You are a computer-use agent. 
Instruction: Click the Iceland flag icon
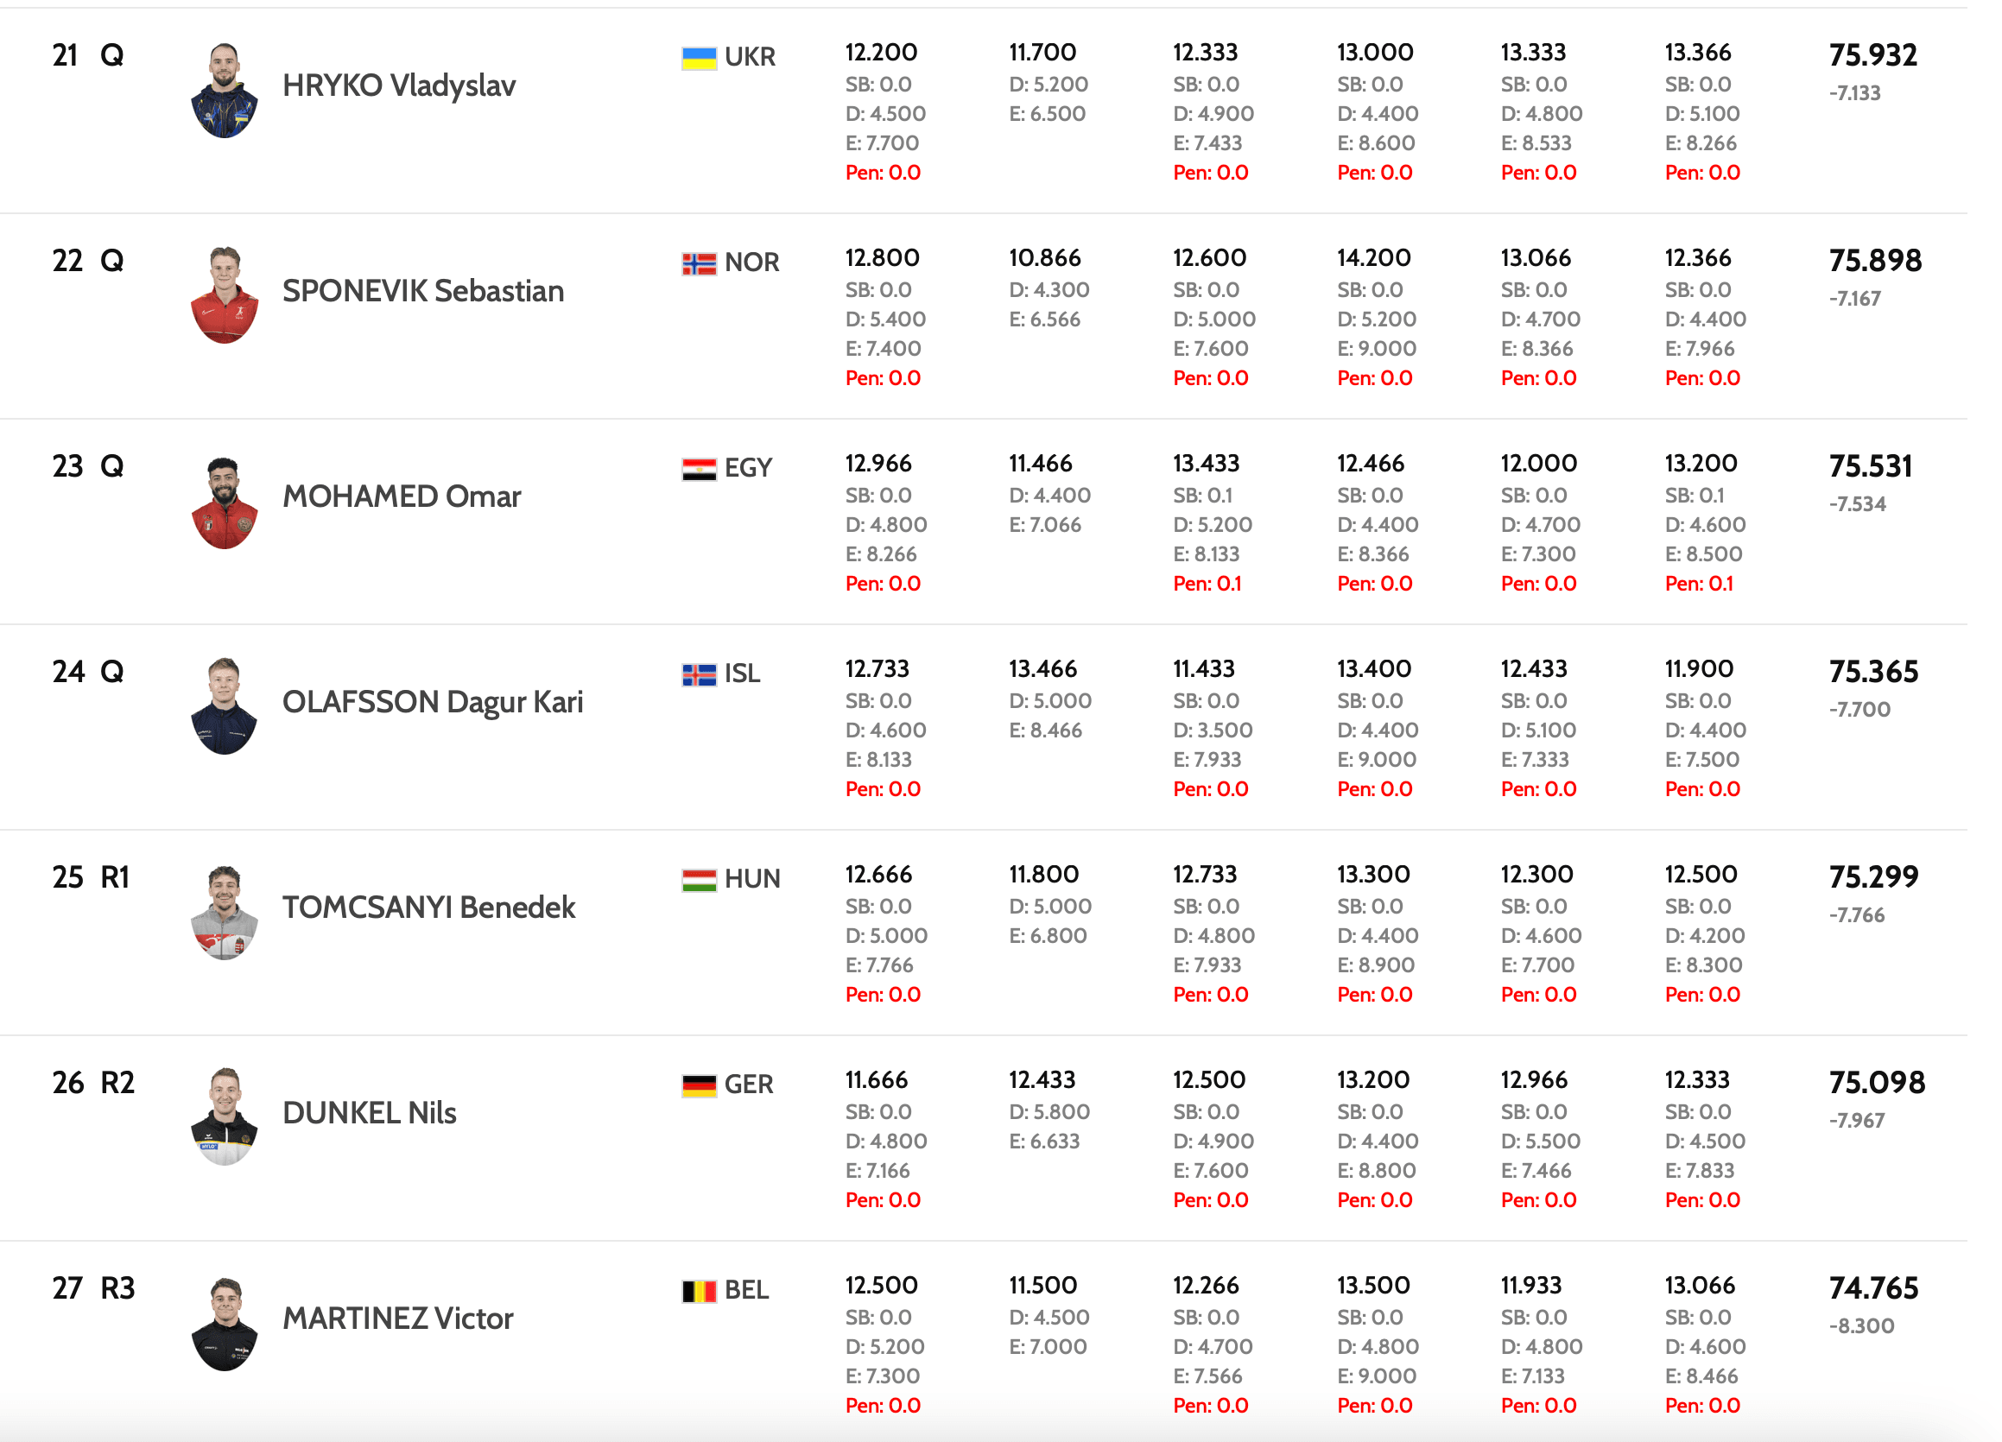[x=698, y=675]
